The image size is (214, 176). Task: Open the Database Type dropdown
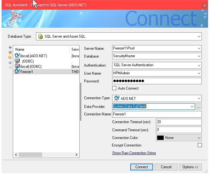199,36
